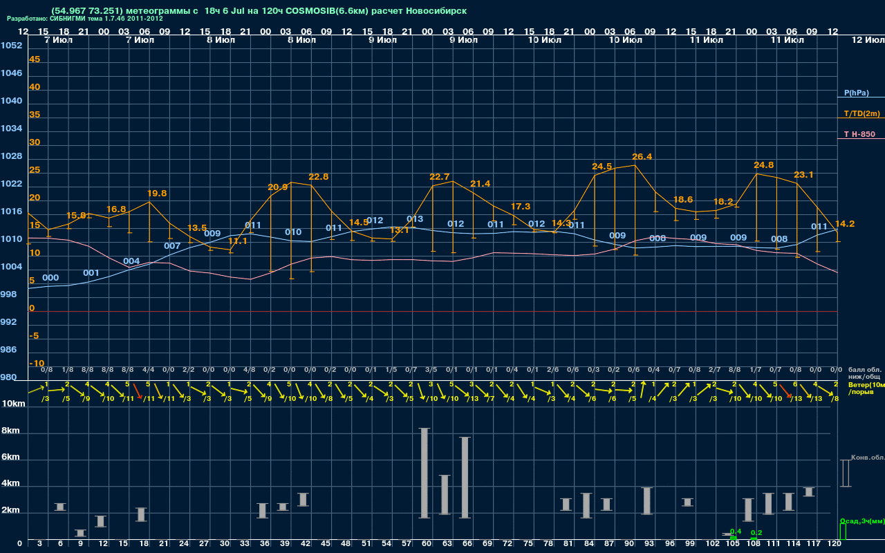Click the 21.4 temperature value
The width and height of the screenshot is (885, 553).
click(481, 184)
